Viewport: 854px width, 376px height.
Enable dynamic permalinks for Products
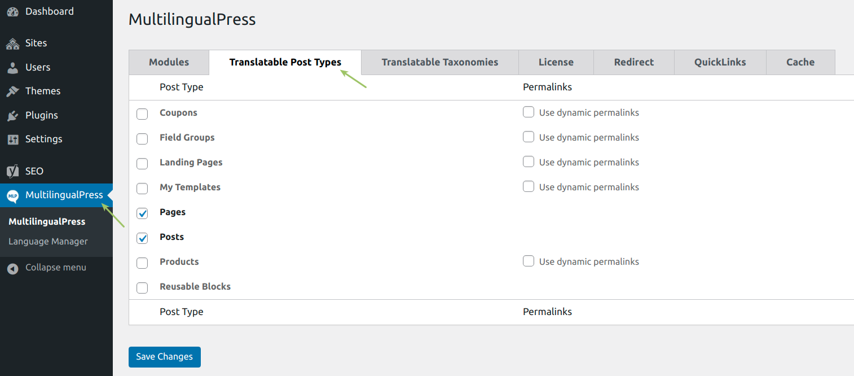click(x=529, y=261)
